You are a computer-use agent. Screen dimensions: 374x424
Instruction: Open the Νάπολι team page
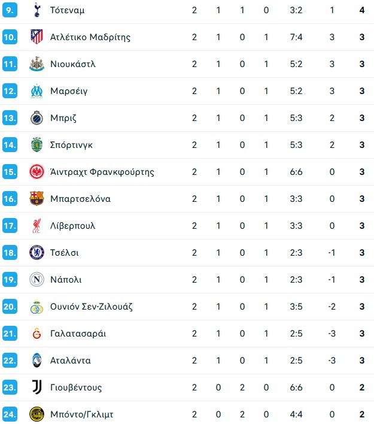[x=66, y=280]
